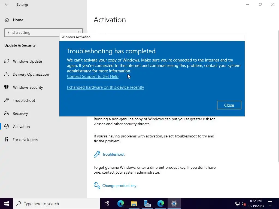
Task: Open File Explorer from taskbar
Action: 134,204
